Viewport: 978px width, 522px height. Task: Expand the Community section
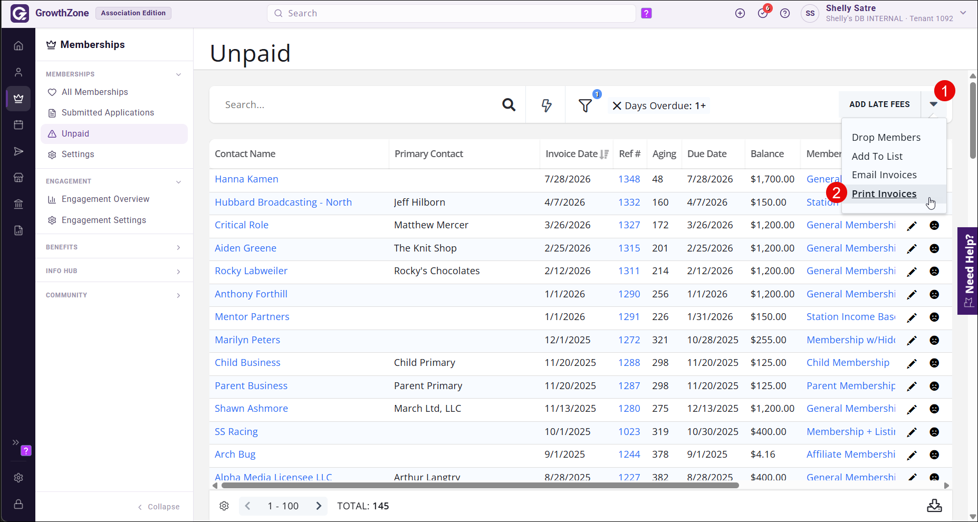click(x=179, y=295)
